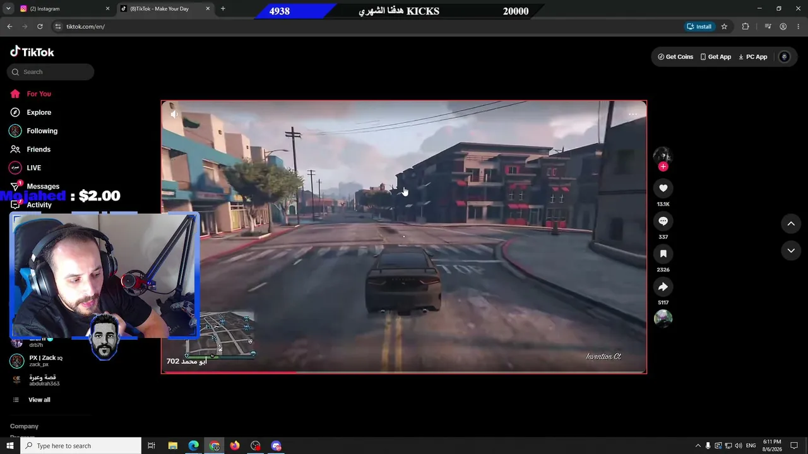Image resolution: width=808 pixels, height=454 pixels.
Task: Expand the Company footer section
Action: pos(24,426)
